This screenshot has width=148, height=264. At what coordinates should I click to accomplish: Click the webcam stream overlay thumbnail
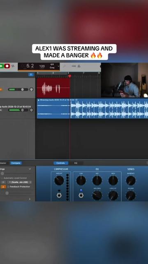click(124, 80)
